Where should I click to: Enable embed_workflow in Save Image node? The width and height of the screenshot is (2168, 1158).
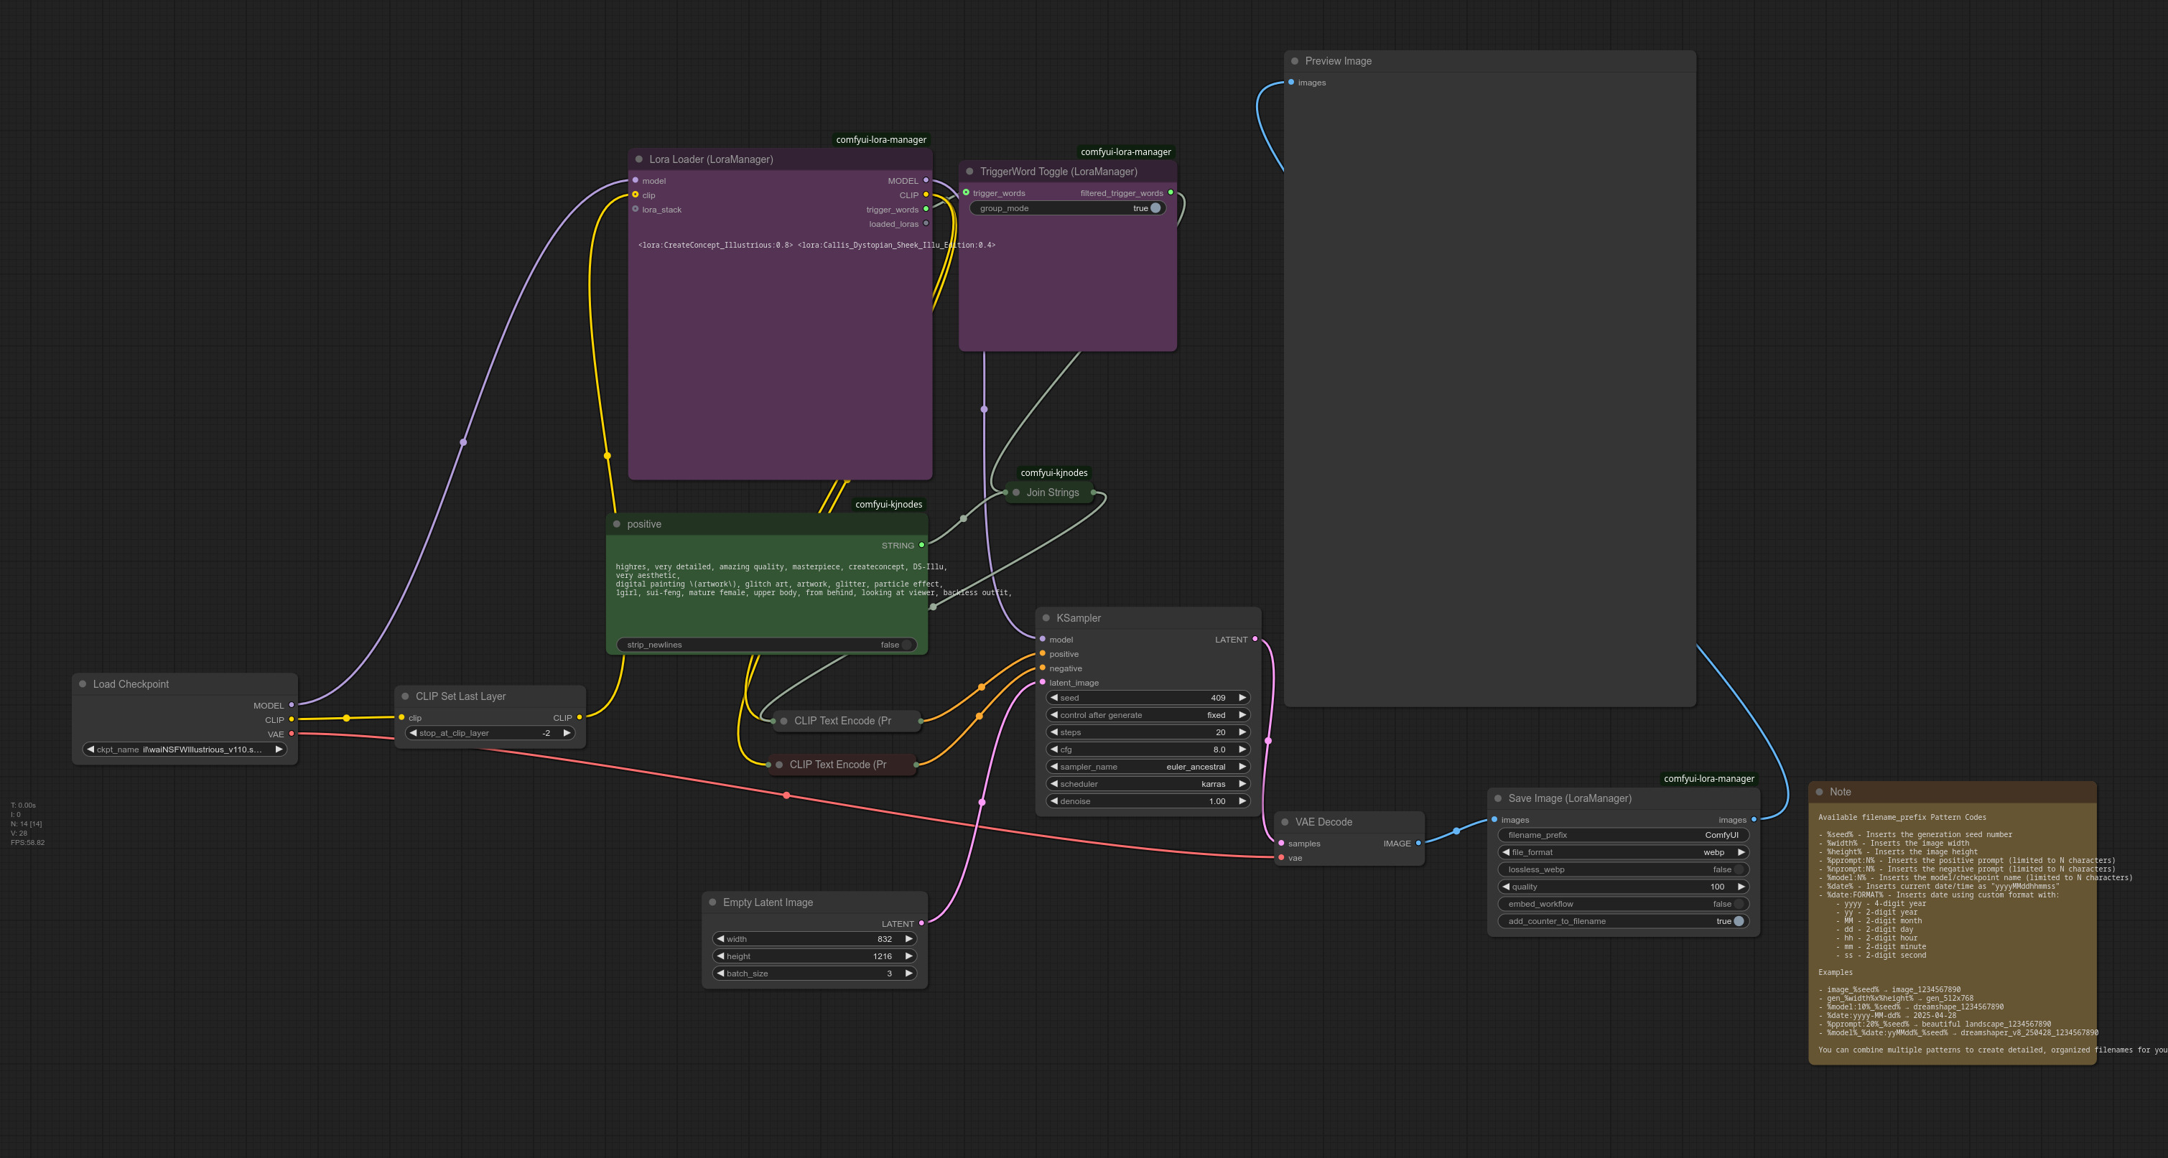click(1737, 904)
